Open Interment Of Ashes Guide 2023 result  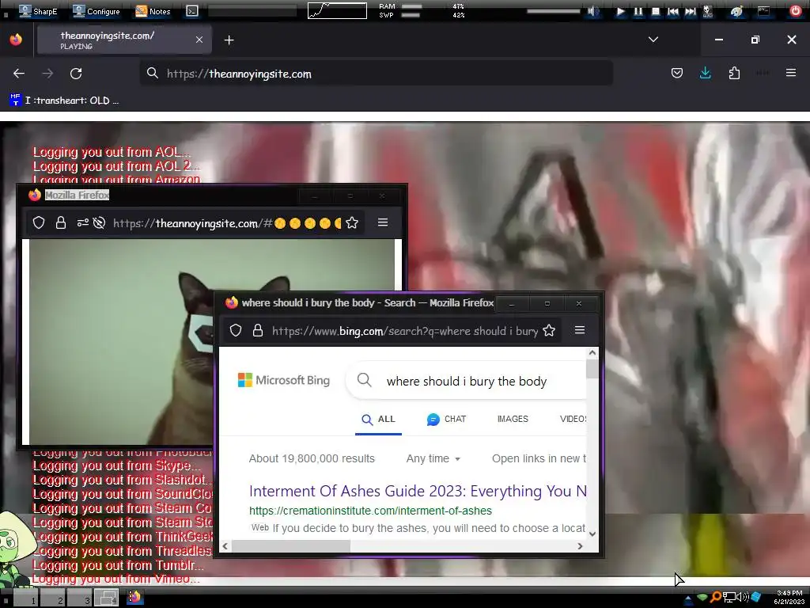click(x=418, y=491)
